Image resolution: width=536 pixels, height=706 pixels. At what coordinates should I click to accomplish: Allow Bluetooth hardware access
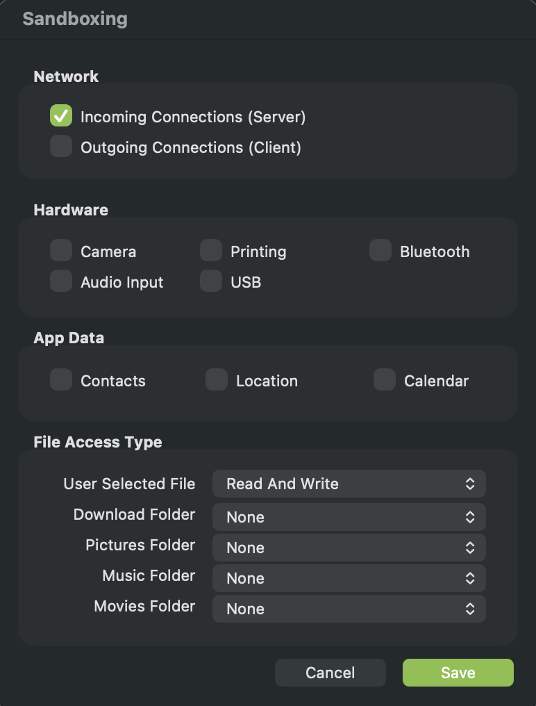tap(380, 251)
